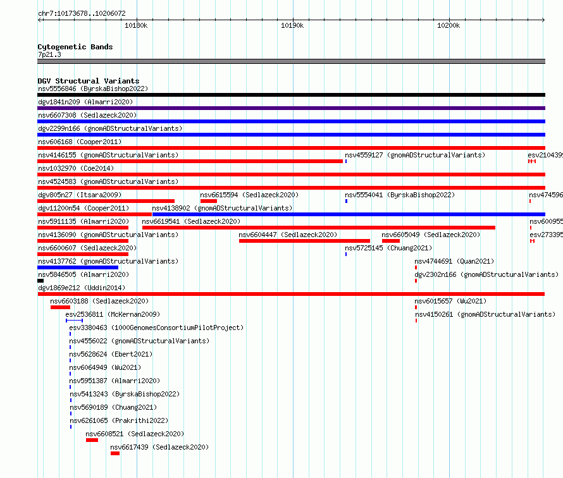Screen dimensions: 563x478
Task: Select nsv6064949 (Wu2021) label
Action: click(105, 367)
